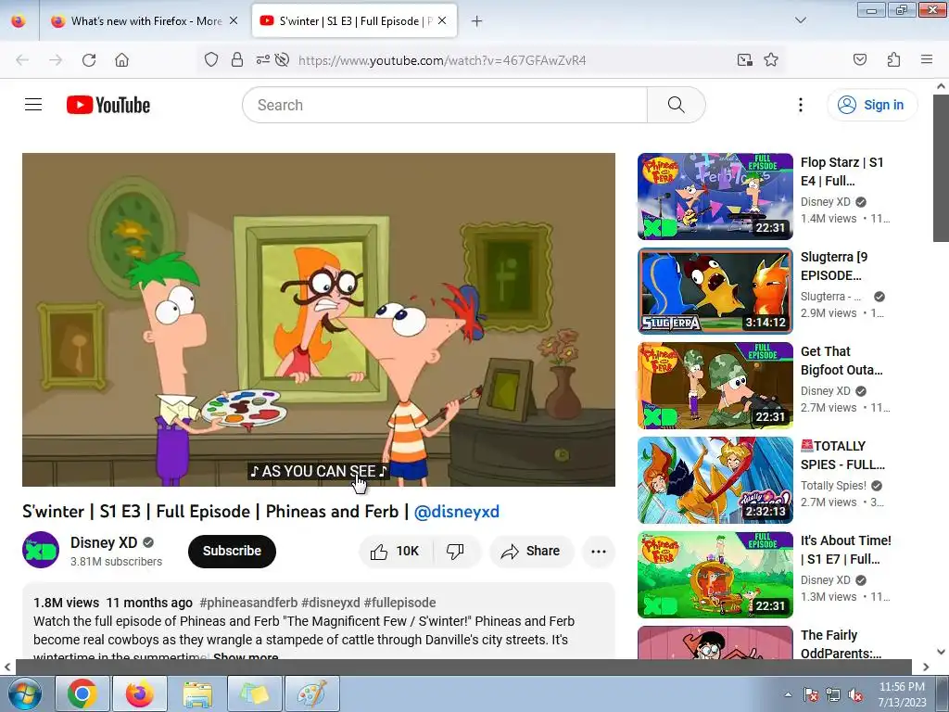Open Flop Starz S1 E4 thumbnail

click(715, 197)
